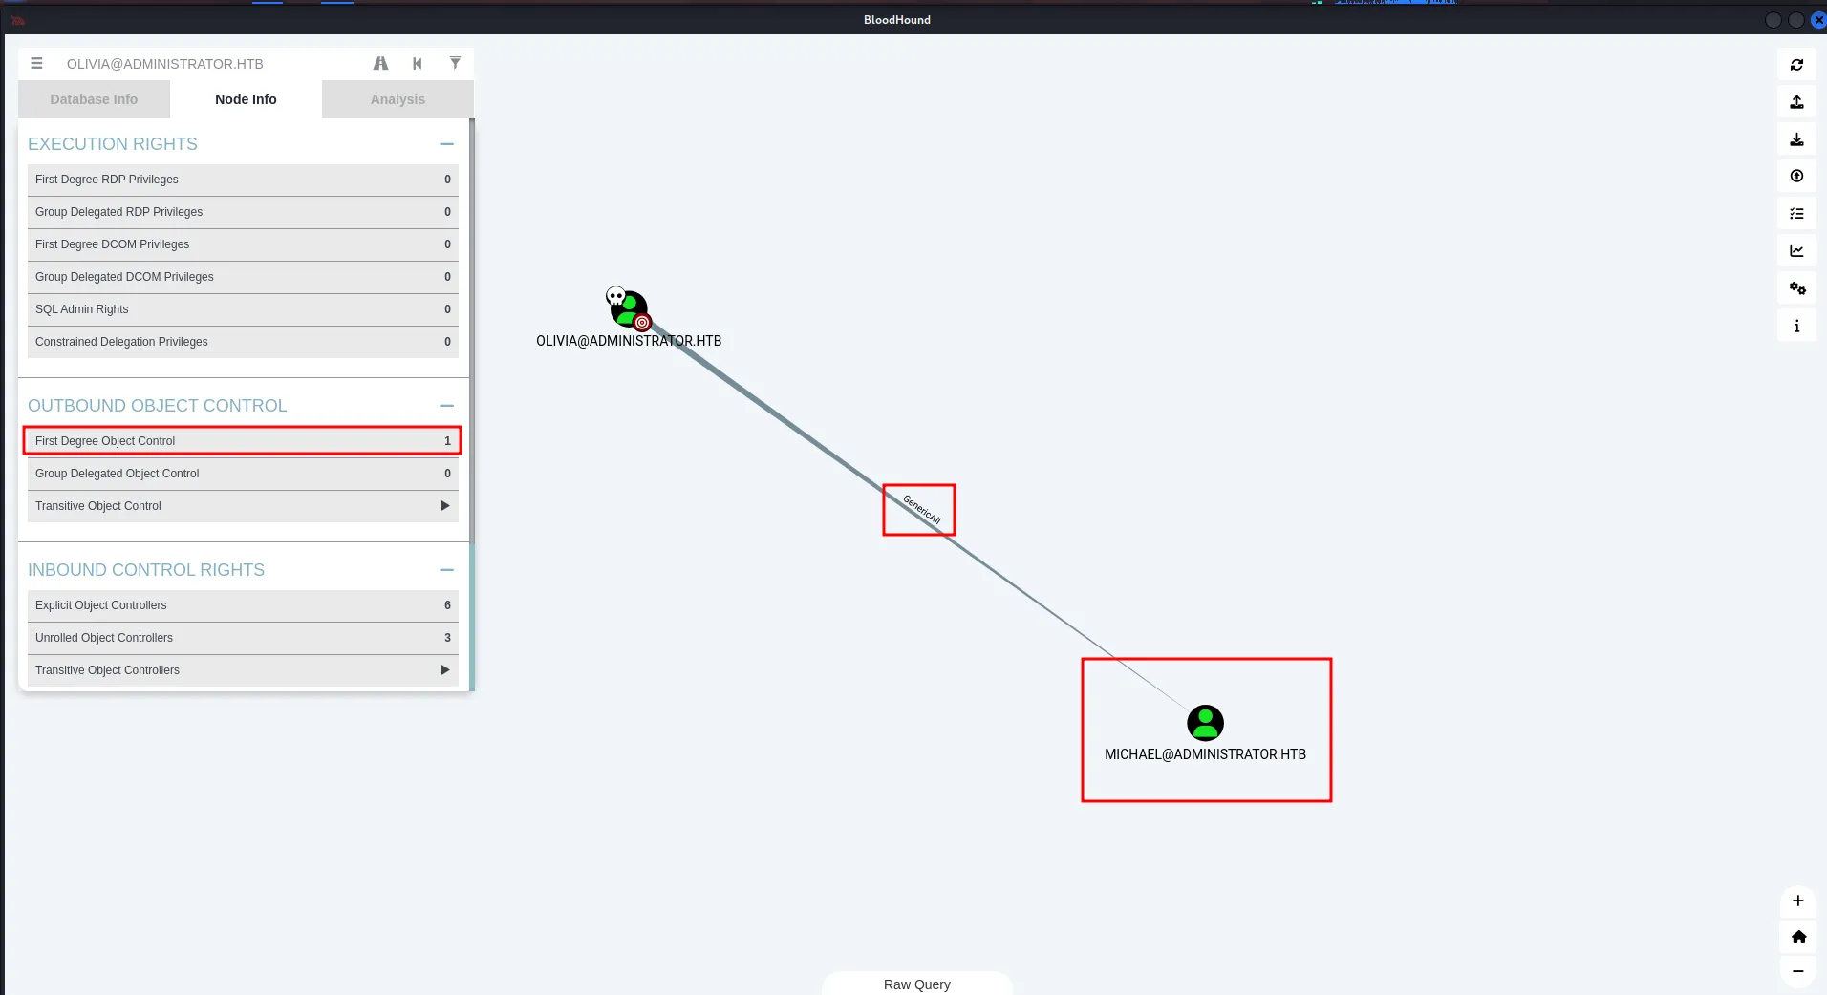Zoom out with the minus icon
The image size is (1827, 995).
[1797, 971]
